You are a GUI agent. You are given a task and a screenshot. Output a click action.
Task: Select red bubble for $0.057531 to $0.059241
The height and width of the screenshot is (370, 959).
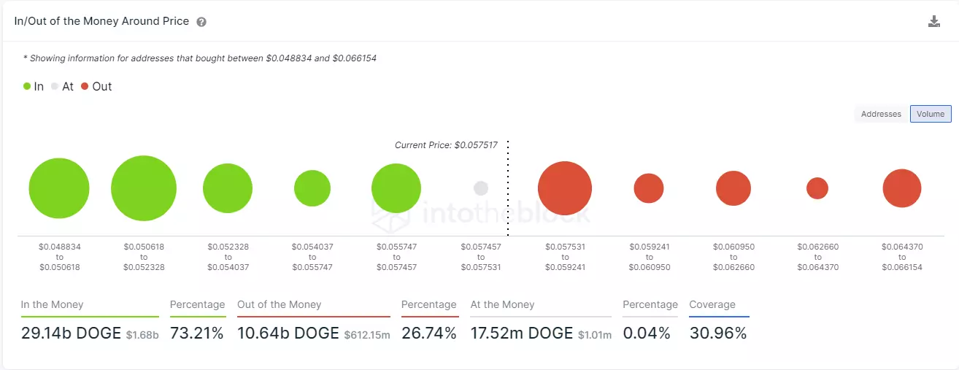click(x=565, y=188)
